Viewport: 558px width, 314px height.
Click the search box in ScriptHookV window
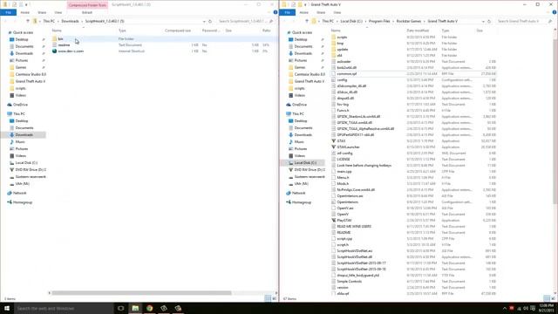(x=245, y=21)
